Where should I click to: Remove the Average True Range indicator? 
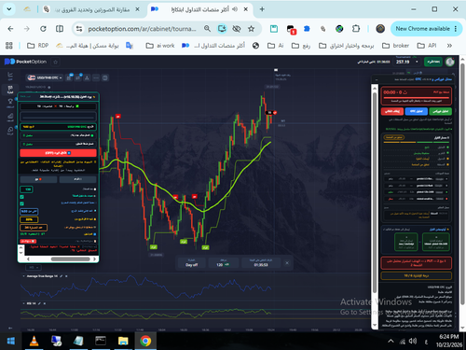click(66, 276)
